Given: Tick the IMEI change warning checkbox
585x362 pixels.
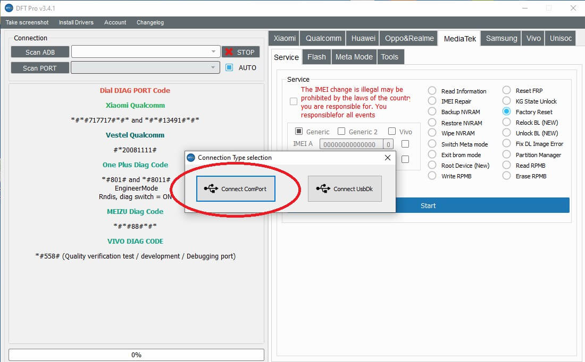Looking at the screenshot, I should [x=294, y=101].
